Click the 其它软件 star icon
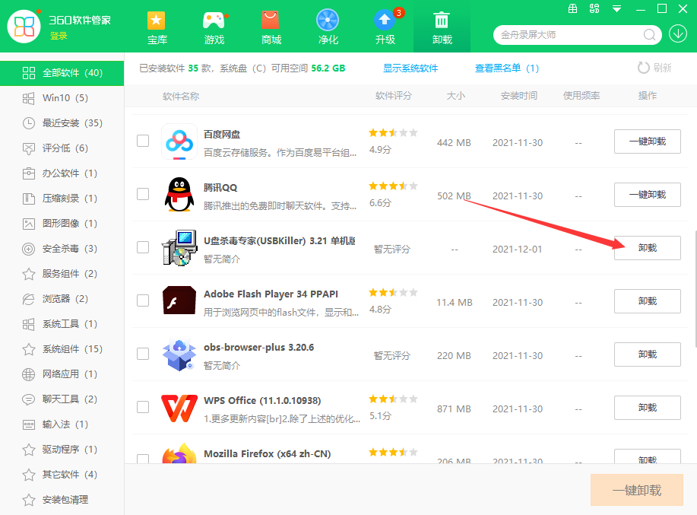The width and height of the screenshot is (697, 515). click(x=28, y=475)
